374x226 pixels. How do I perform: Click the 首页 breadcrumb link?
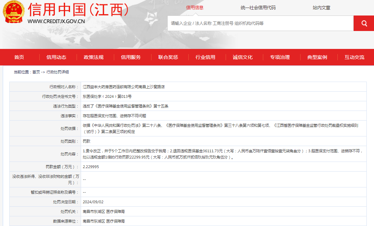coord(36,72)
